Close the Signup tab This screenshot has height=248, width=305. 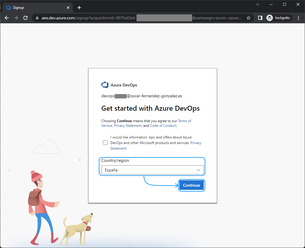click(68, 8)
